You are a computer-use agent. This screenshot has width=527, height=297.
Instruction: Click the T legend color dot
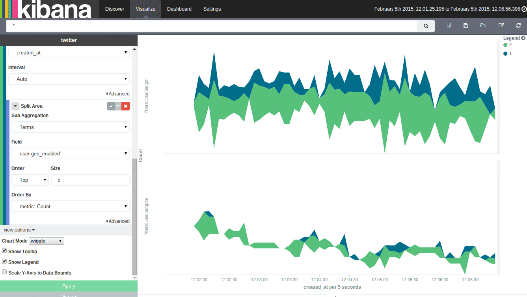pos(505,54)
